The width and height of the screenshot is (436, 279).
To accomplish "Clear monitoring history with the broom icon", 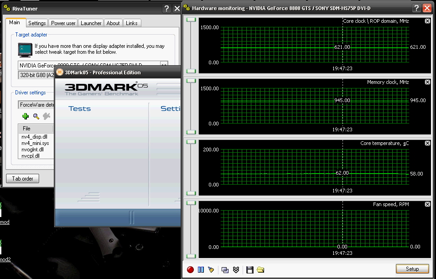I will pyautogui.click(x=211, y=269).
